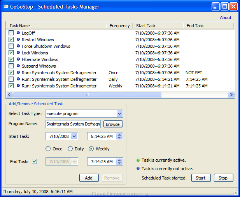The image size is (240, 197).
Task: Click the Add button
Action: [x=89, y=178]
